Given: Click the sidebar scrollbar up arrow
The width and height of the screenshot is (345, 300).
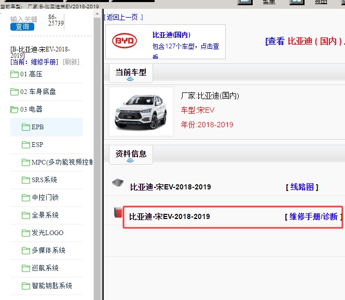Looking at the screenshot, I should coord(97,14).
